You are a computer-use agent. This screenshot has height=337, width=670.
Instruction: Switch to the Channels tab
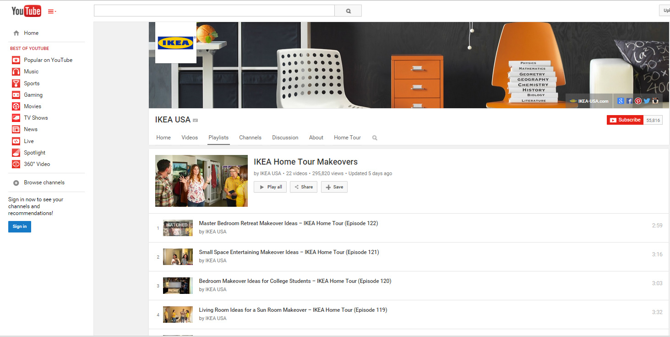[250, 138]
